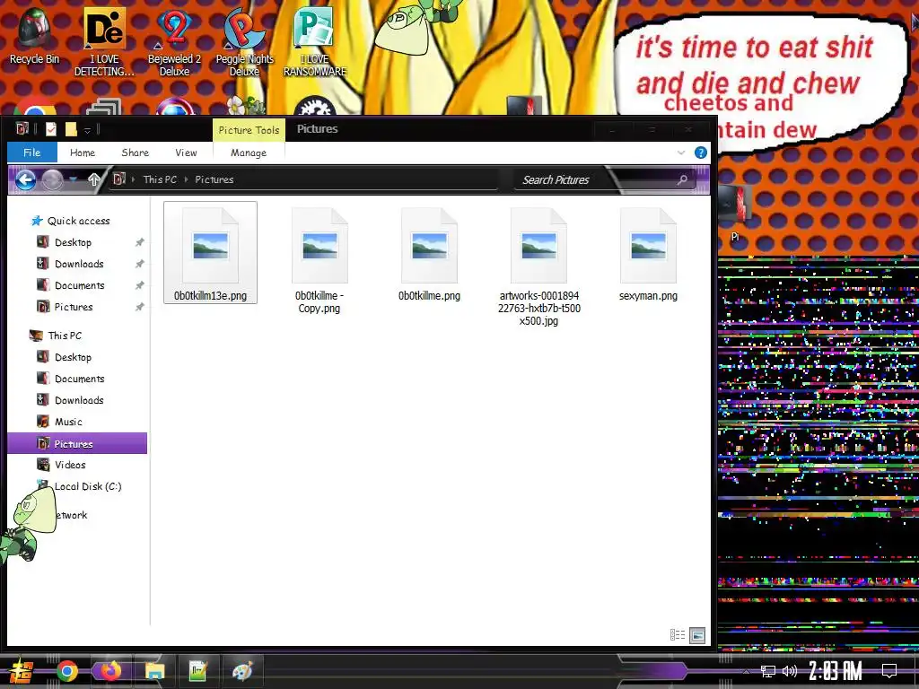Screen dimensions: 919x689
Task: Open Peggle Nights Deluxe desktop shortcut
Action: (x=244, y=42)
